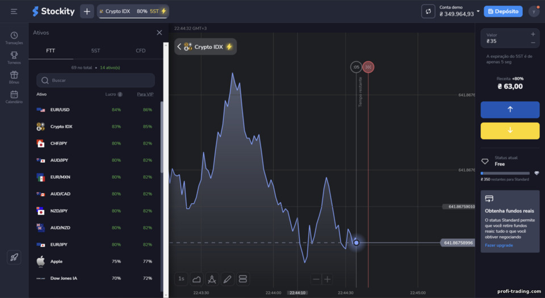The height and width of the screenshot is (298, 545).
Task: Click the Stockity logo
Action: click(53, 11)
